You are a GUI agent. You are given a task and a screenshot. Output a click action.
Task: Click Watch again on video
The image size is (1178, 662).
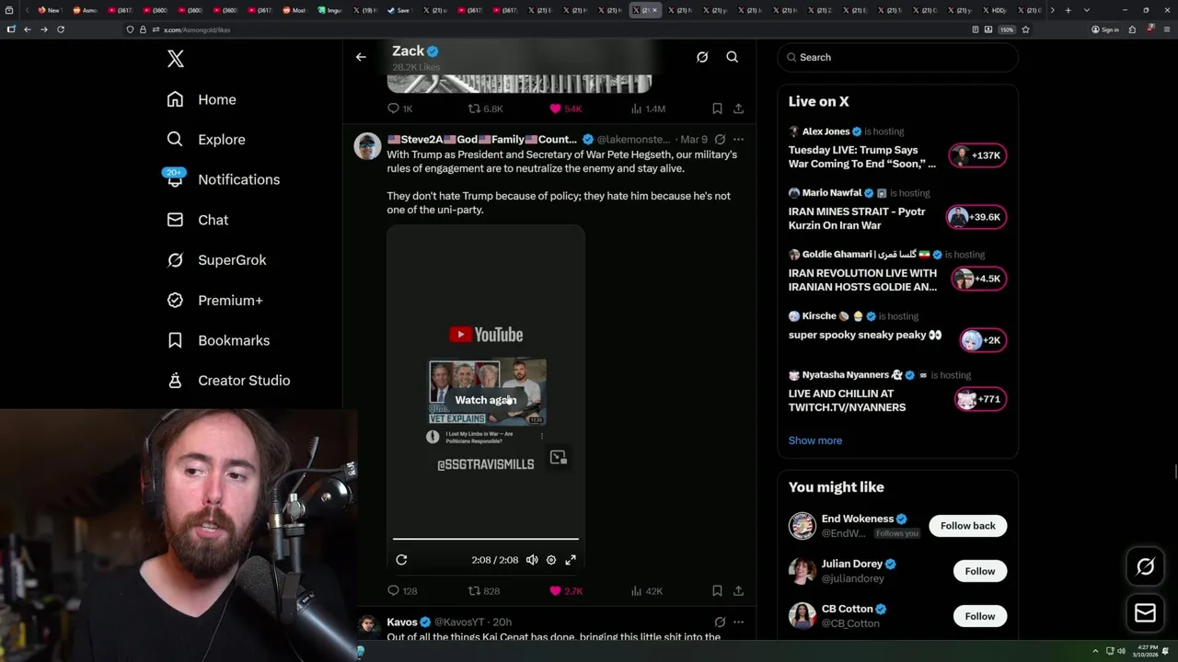pyautogui.click(x=486, y=400)
